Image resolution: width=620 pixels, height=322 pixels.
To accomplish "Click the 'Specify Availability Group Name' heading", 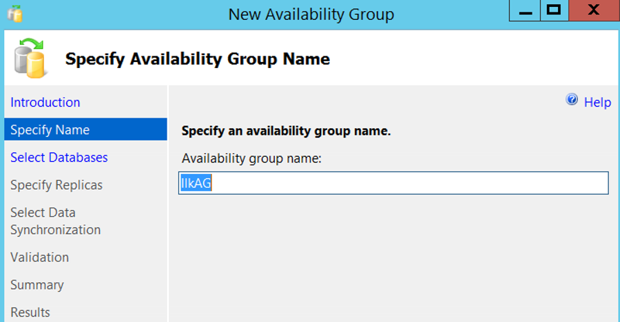I will (x=197, y=59).
